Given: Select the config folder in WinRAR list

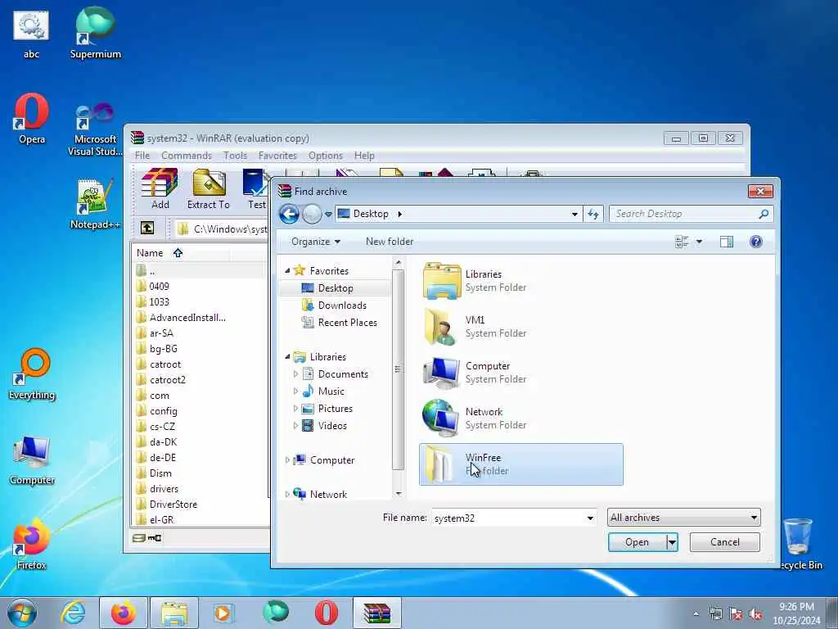Looking at the screenshot, I should (163, 411).
